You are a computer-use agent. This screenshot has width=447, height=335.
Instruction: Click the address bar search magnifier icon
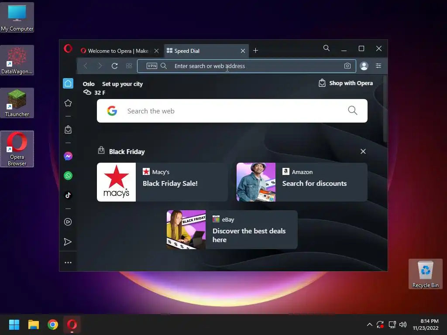pyautogui.click(x=164, y=66)
